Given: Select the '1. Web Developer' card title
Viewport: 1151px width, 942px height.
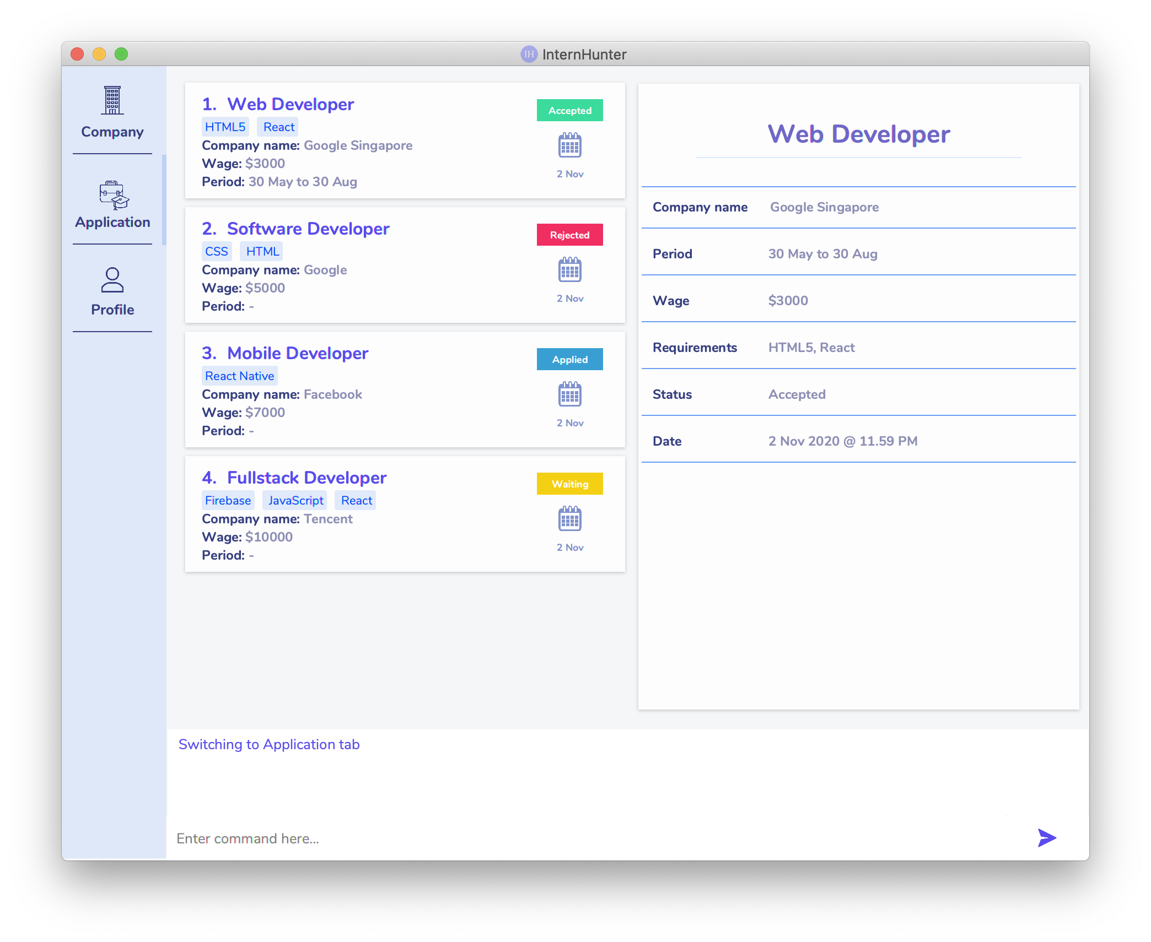Looking at the screenshot, I should (x=278, y=104).
